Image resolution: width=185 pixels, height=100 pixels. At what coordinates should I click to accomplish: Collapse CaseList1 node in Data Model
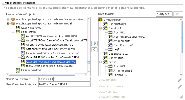click(x=100, y=28)
